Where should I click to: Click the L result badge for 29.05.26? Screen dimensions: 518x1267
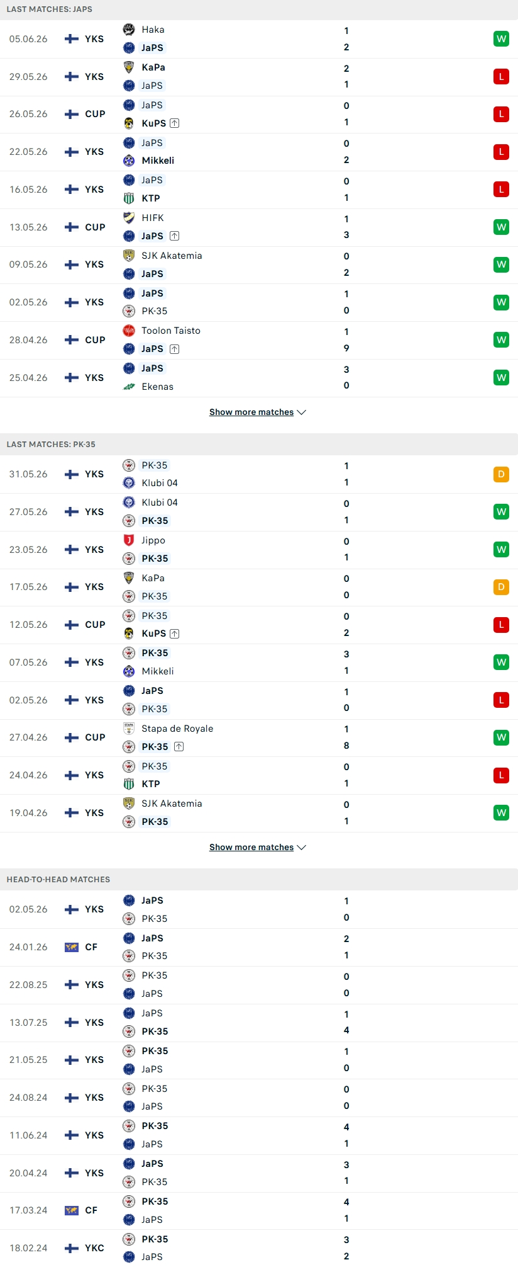tap(501, 77)
